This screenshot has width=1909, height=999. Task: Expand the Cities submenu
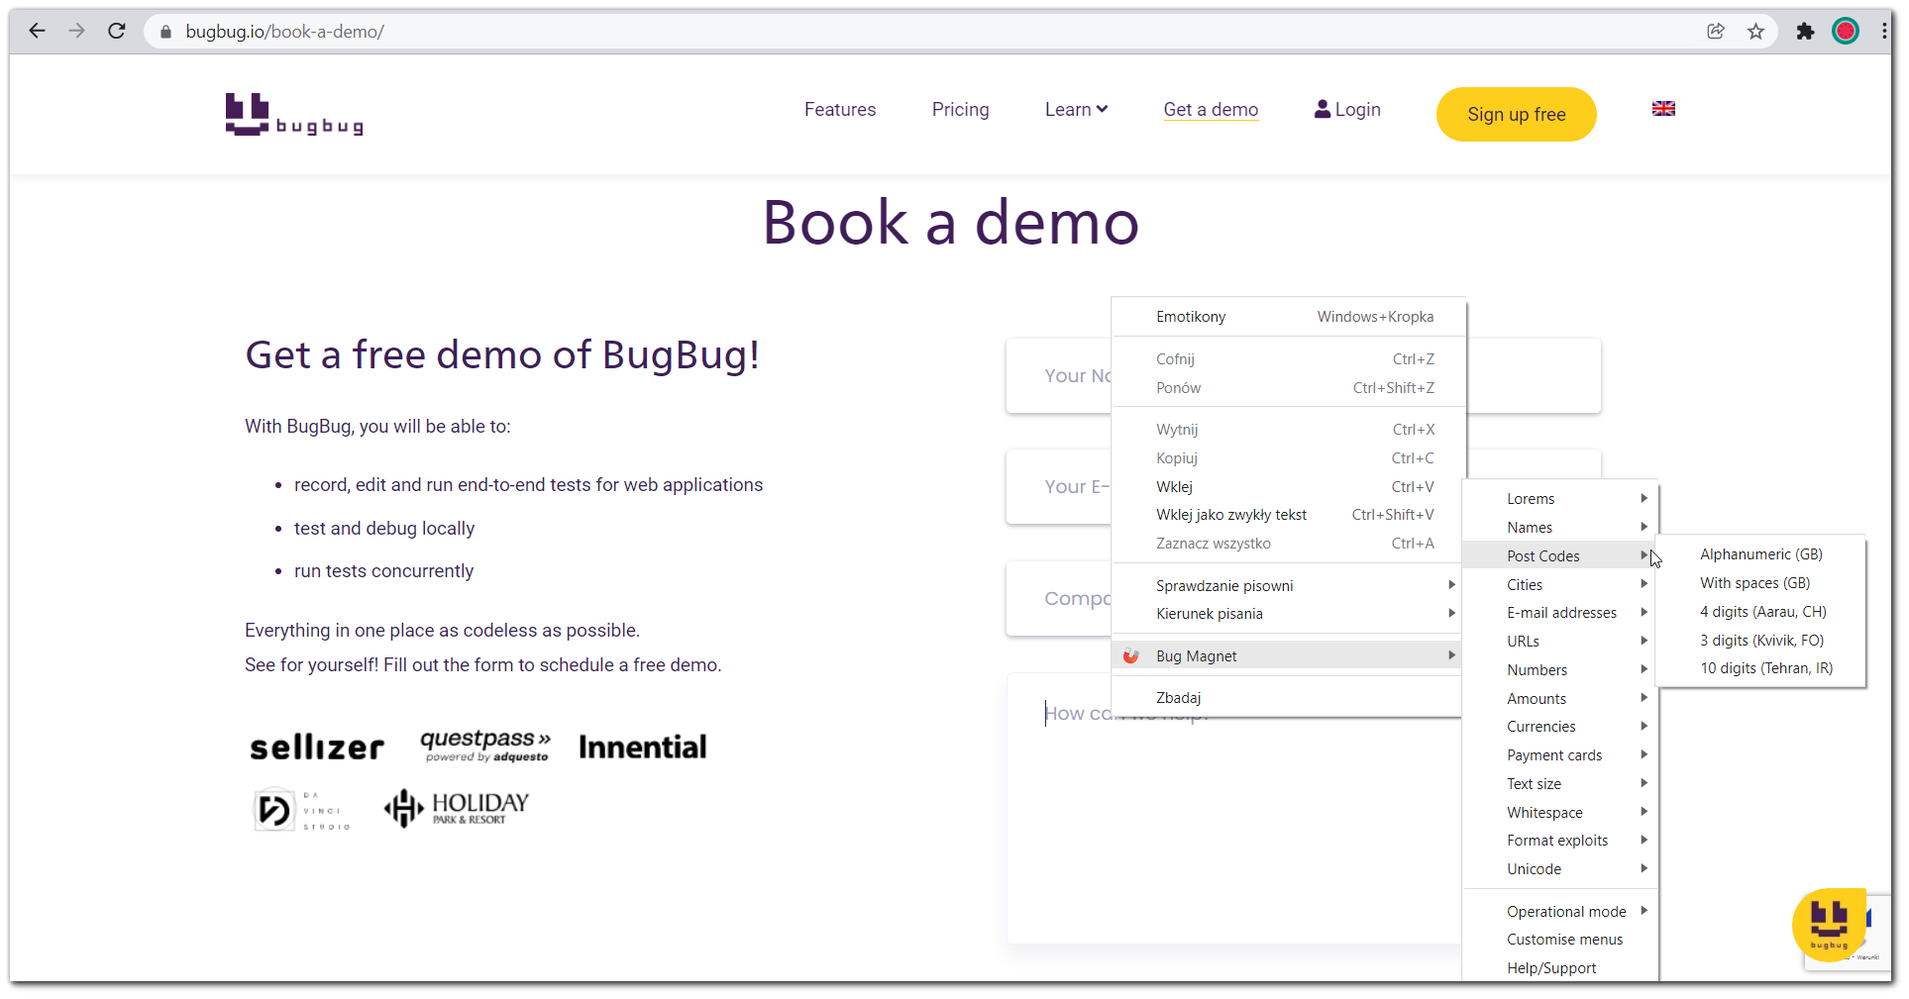point(1560,585)
